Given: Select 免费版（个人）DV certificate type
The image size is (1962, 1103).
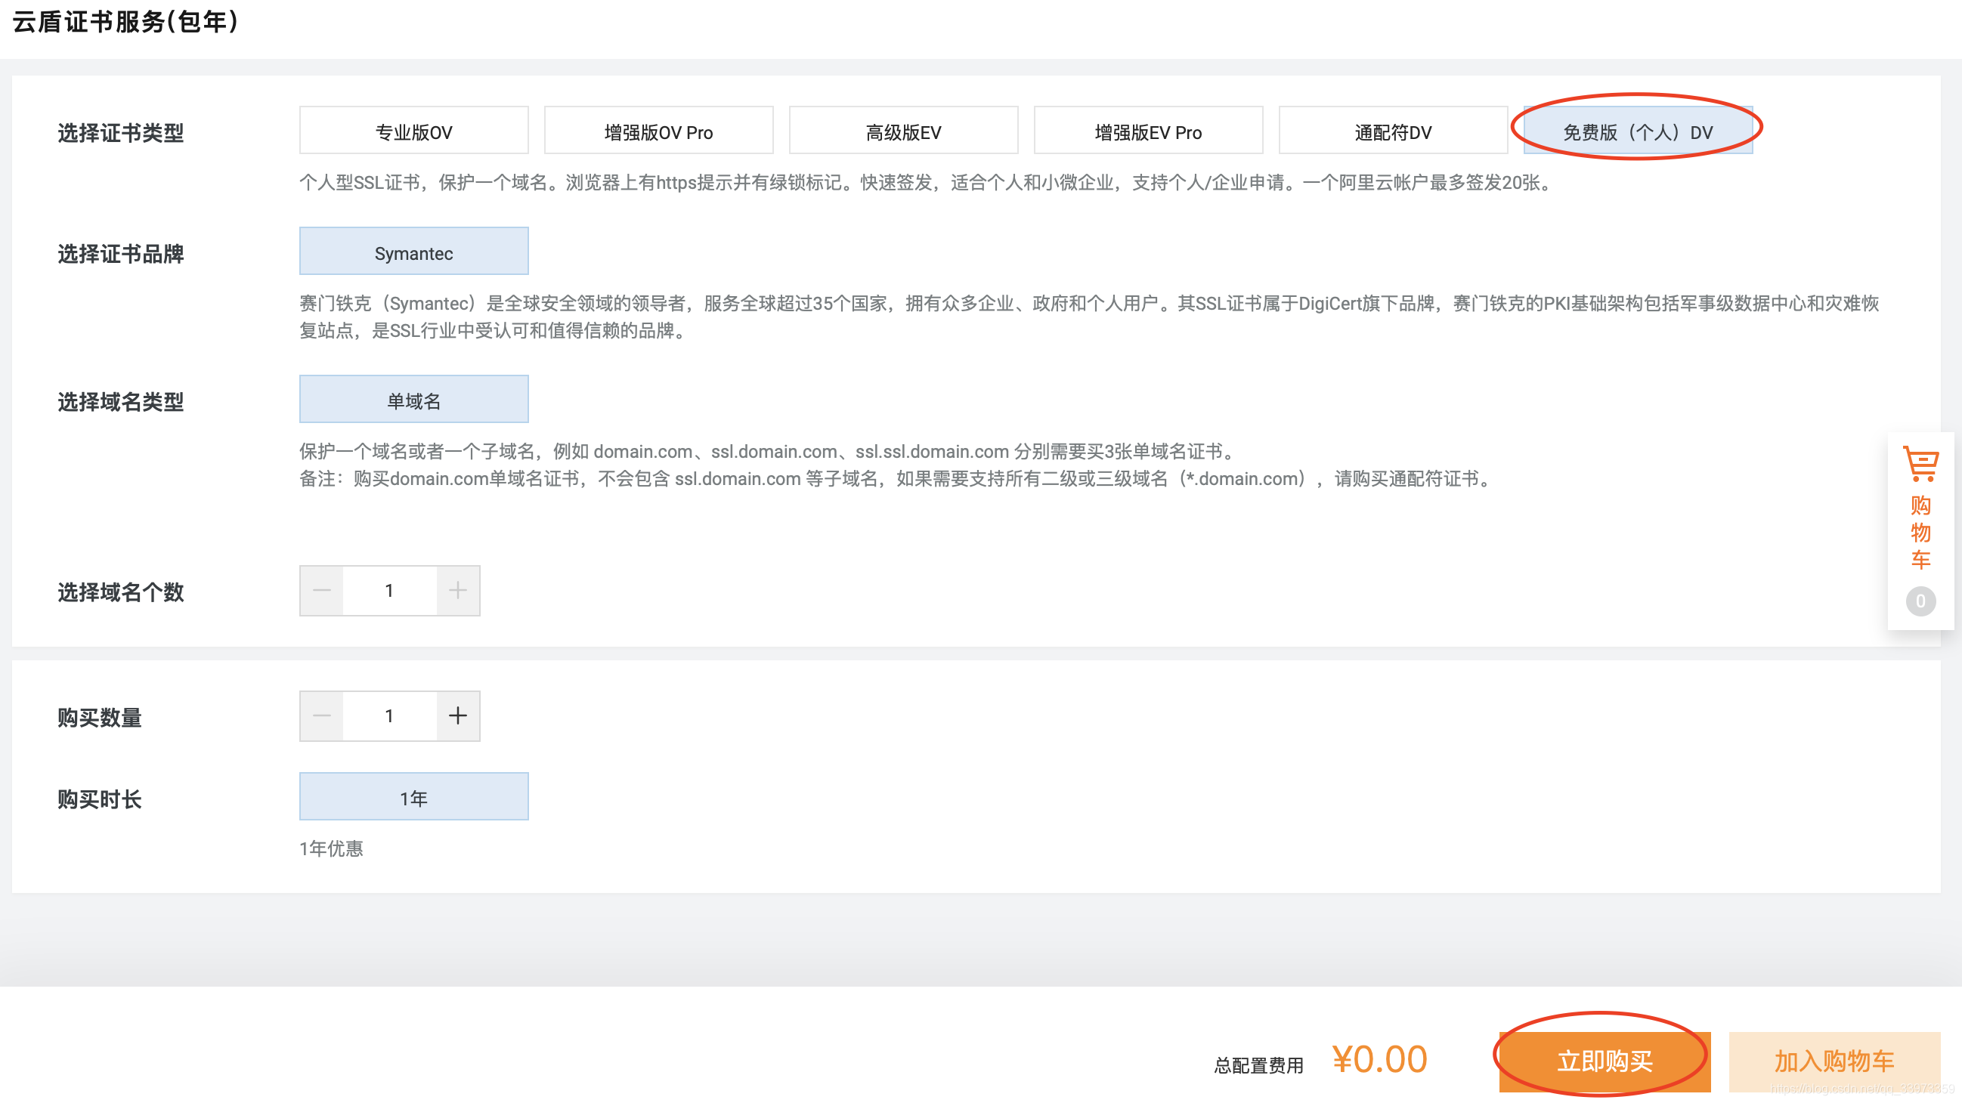Looking at the screenshot, I should (1637, 131).
